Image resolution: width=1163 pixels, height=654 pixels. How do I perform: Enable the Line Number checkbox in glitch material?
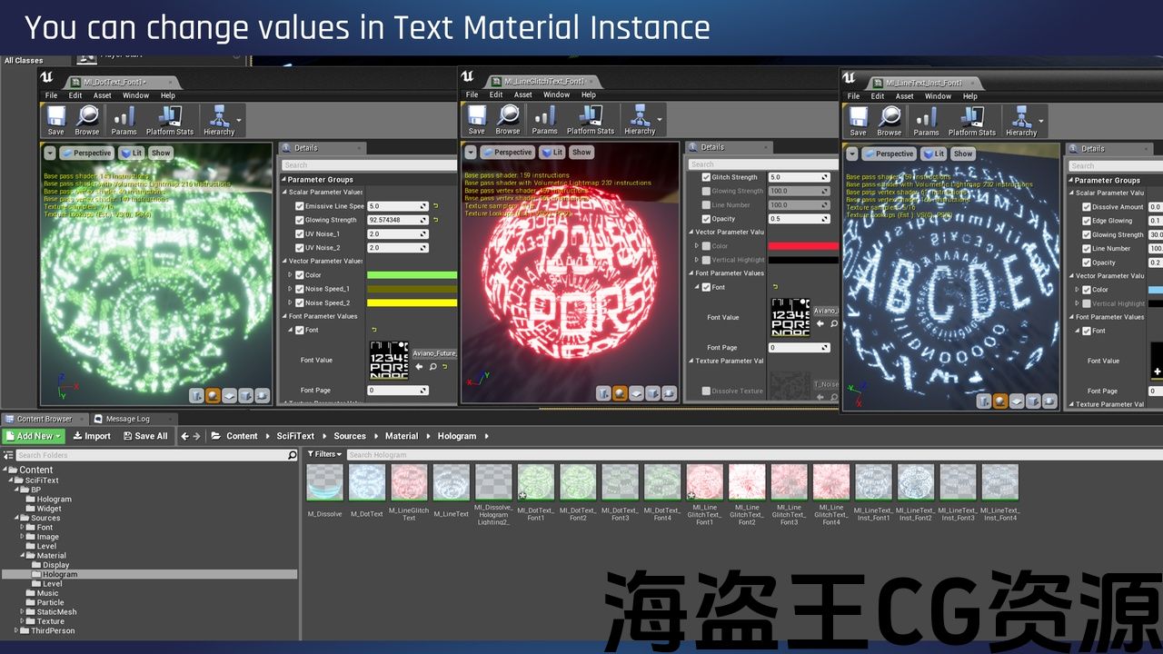706,205
